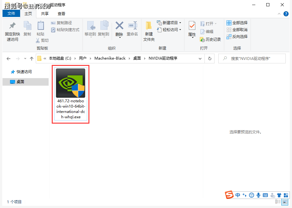Expand the Properties (属性) dropdown arrow
The image size is (292, 208).
coord(192,38)
